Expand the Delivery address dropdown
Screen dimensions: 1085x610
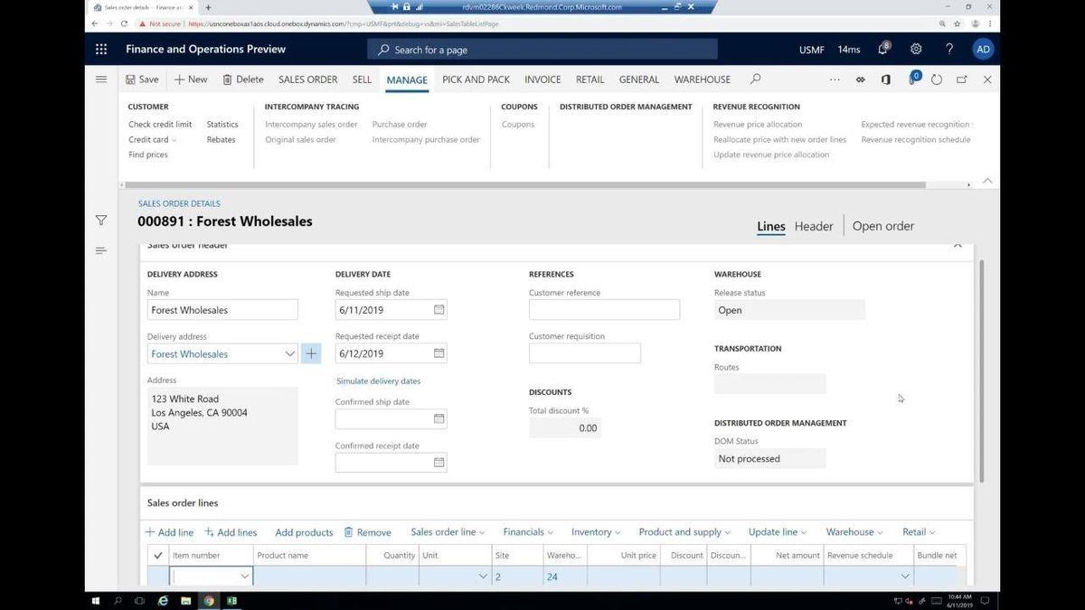tap(289, 353)
